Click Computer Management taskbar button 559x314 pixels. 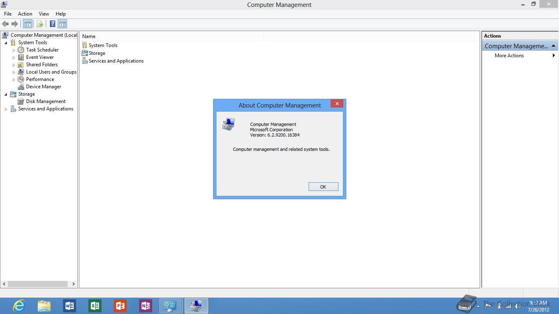coord(196,306)
